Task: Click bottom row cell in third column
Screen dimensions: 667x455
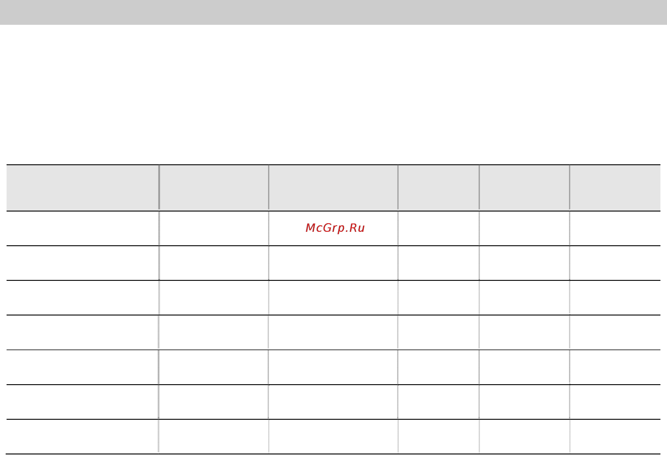Action: [333, 436]
